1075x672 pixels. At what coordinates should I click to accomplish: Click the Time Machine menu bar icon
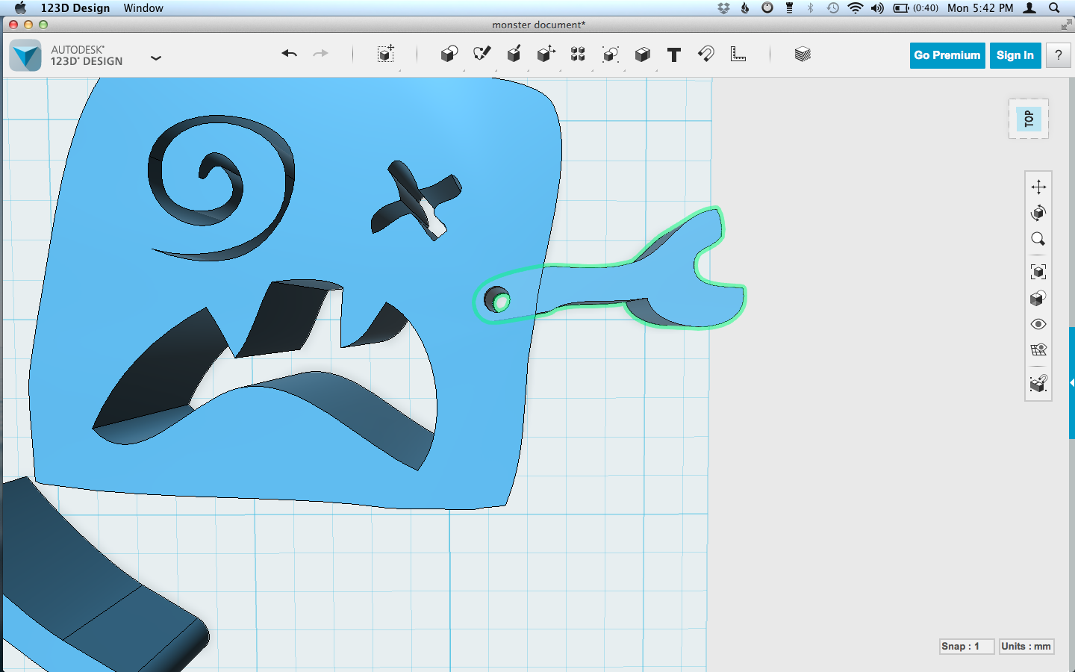(x=833, y=8)
